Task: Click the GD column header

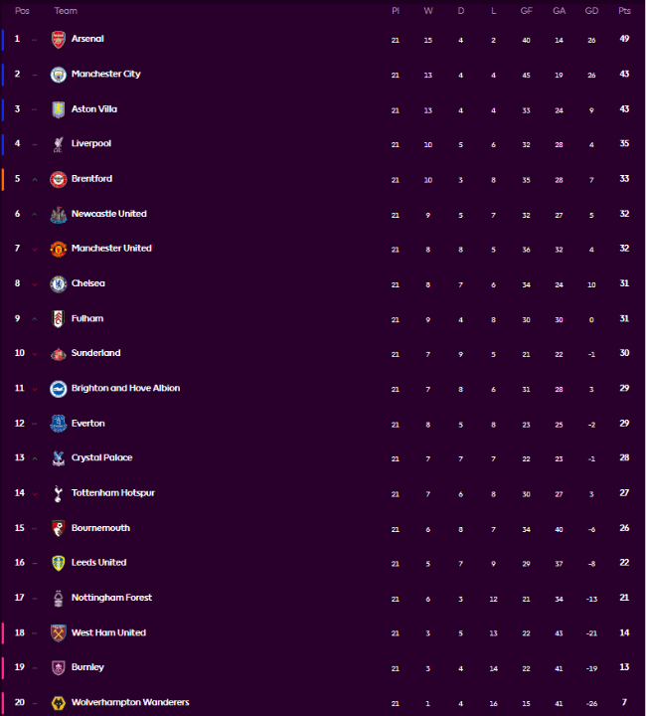Action: pos(591,11)
